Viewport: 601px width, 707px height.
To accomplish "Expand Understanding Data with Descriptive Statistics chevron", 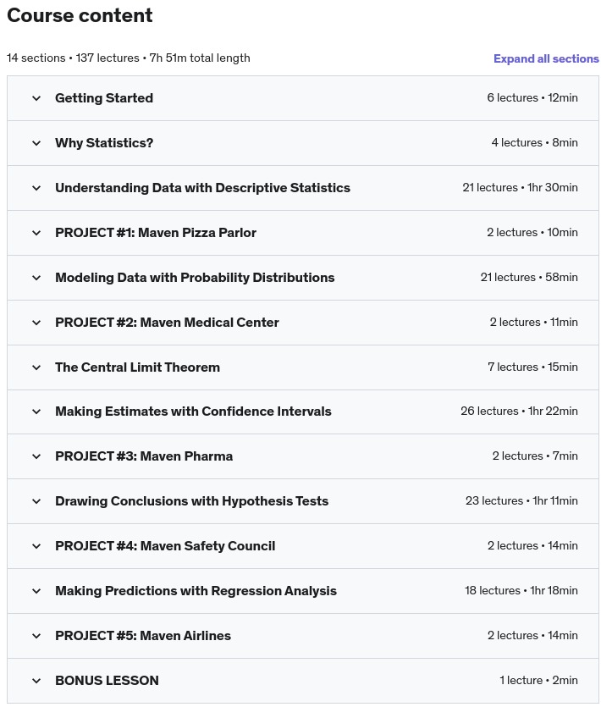I will click(x=36, y=188).
